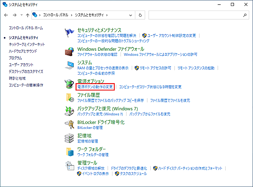Open コンピューターの名前の参照
The height and width of the screenshot is (187, 253).
coord(96,74)
